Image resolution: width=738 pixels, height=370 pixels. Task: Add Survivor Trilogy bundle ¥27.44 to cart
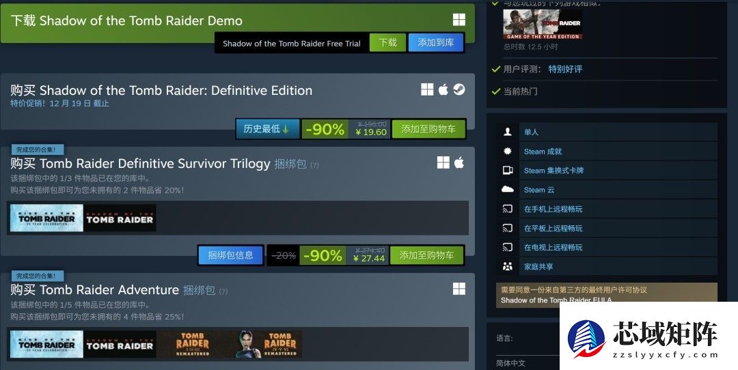427,255
